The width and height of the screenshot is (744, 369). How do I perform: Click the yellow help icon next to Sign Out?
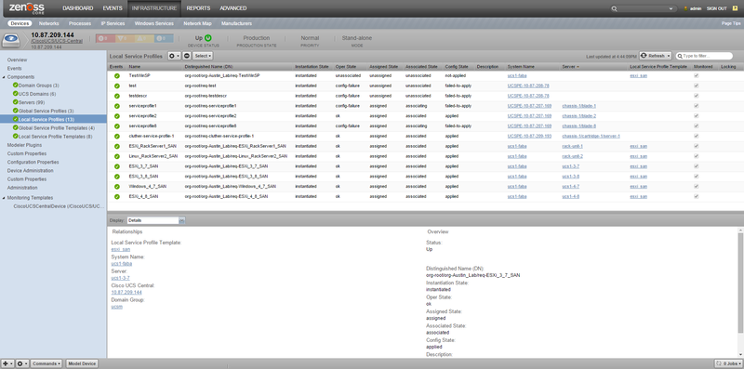click(x=735, y=8)
